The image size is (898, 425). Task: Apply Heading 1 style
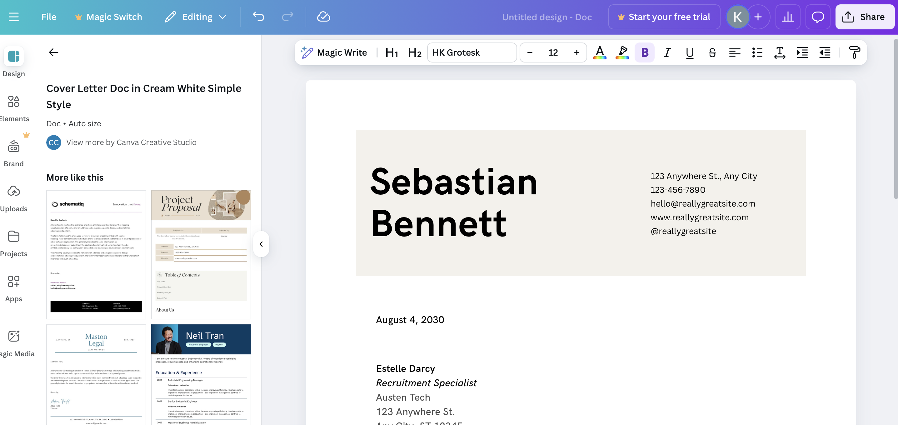(x=391, y=52)
